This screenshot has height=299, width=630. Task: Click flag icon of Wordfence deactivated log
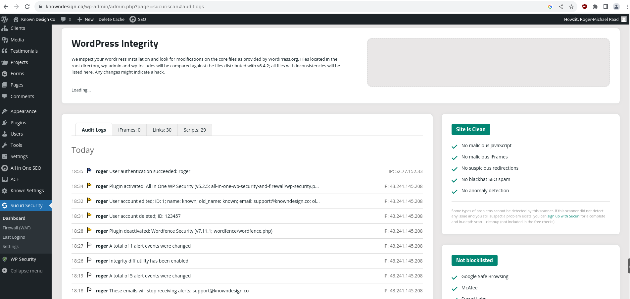89,230
